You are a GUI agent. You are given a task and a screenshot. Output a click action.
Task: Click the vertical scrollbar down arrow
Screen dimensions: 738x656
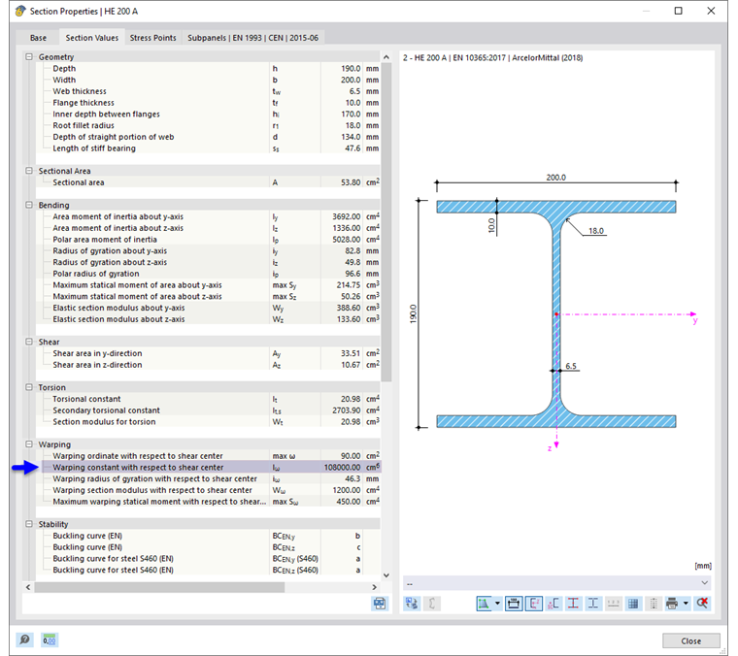coord(386,575)
